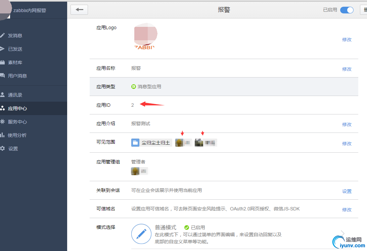Click 修改 for 可见范围
Screen dimensions: 367x251
coord(347,144)
